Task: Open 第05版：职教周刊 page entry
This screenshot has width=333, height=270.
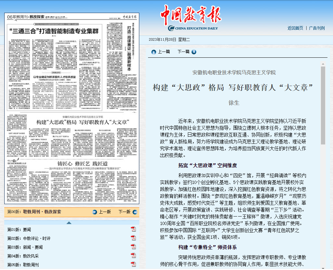Action: pos(23,265)
